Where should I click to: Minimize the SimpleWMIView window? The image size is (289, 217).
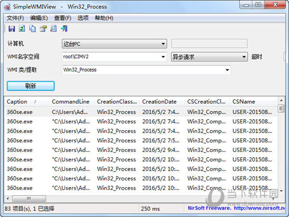246,5
